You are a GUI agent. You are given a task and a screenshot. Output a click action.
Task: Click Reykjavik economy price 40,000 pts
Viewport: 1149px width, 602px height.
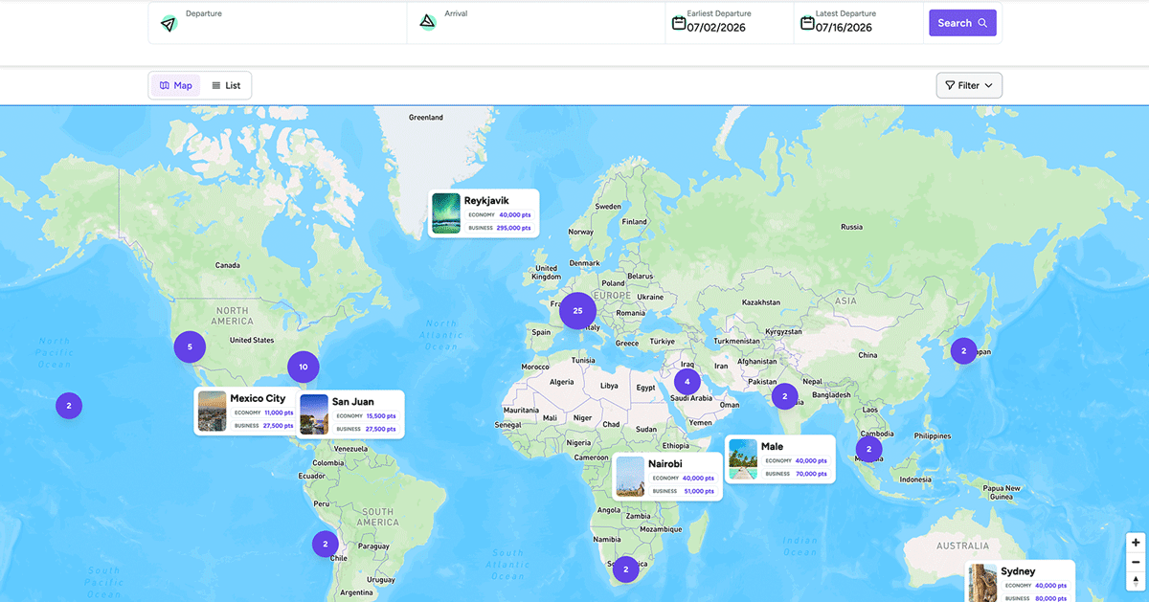click(515, 214)
